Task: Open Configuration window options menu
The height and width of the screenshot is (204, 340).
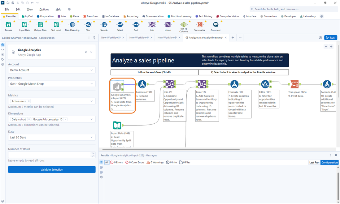Action: point(89,38)
